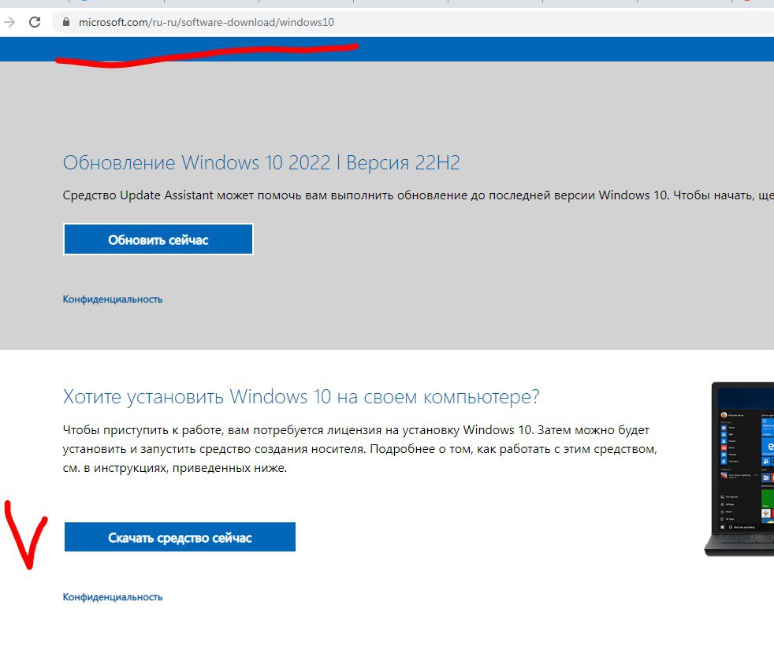Open 'Конфиденциальность' link under 'Обновить сейчас'
The width and height of the screenshot is (774, 646).
click(113, 299)
